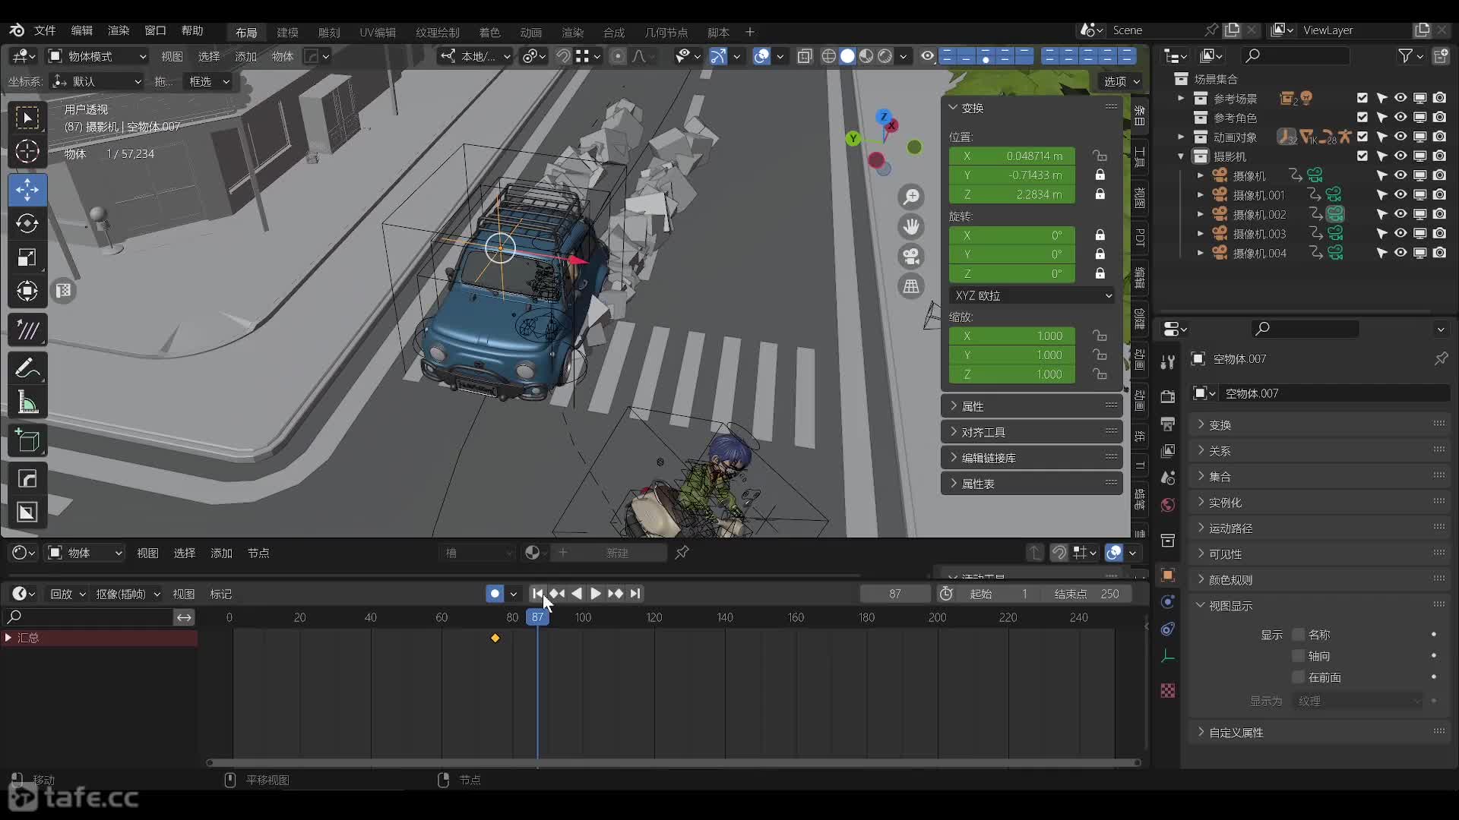
Task: Open the 编辑 menu
Action: pyautogui.click(x=81, y=30)
